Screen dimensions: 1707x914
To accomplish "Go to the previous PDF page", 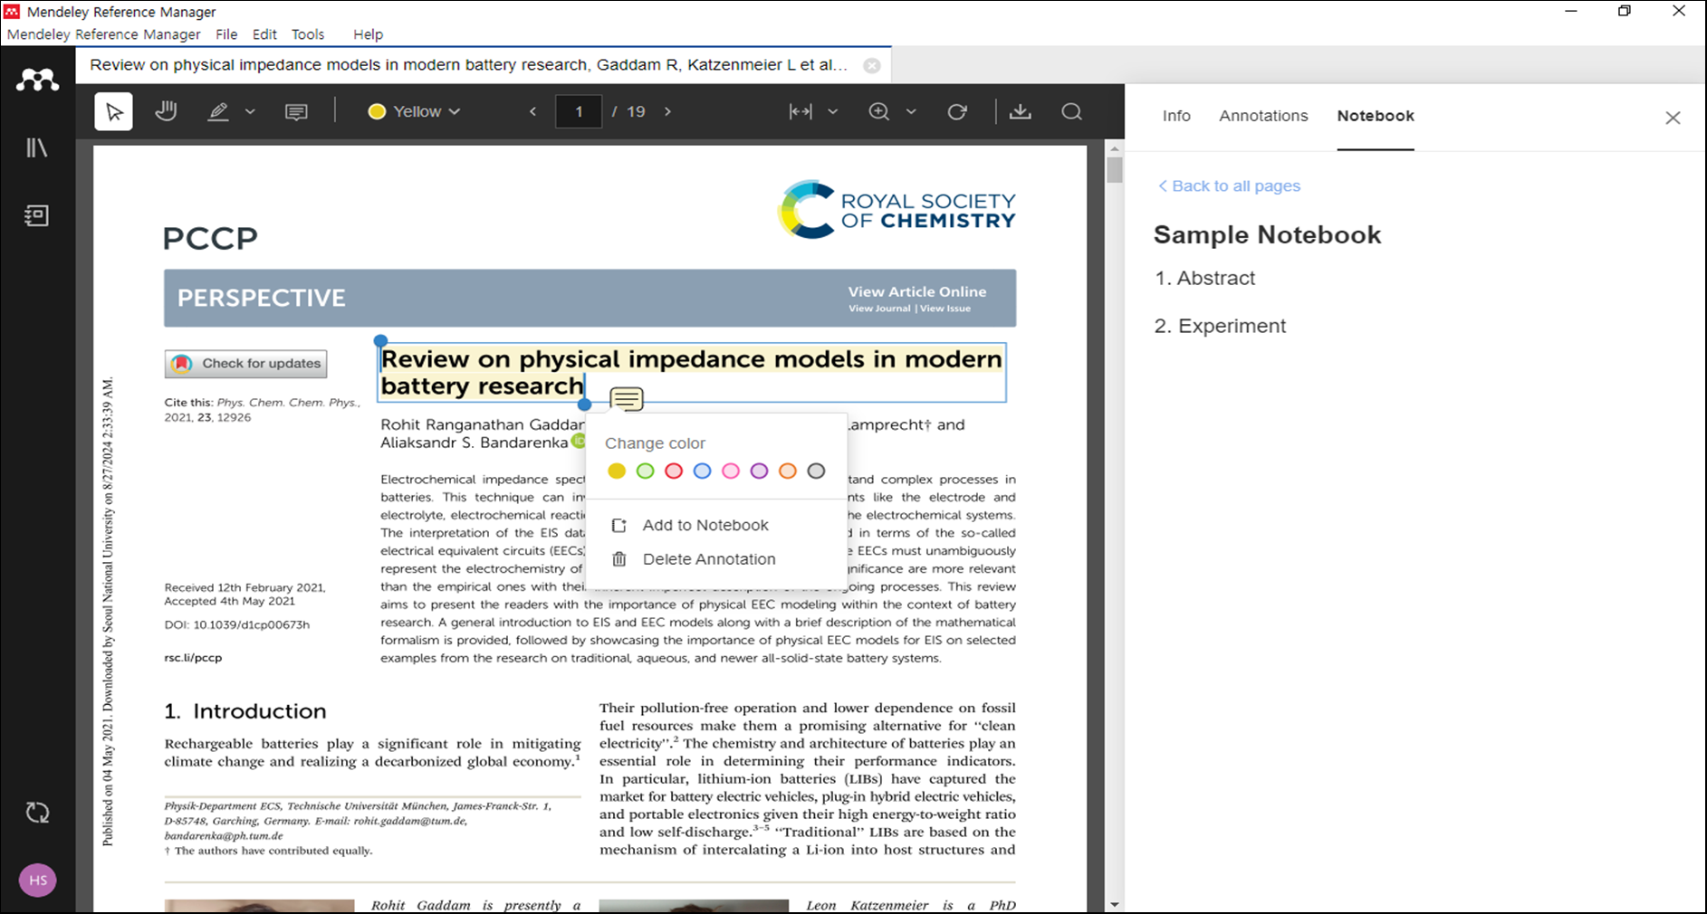I will [x=533, y=111].
